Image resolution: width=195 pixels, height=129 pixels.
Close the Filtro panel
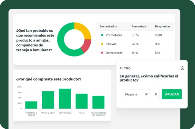tap(182, 68)
